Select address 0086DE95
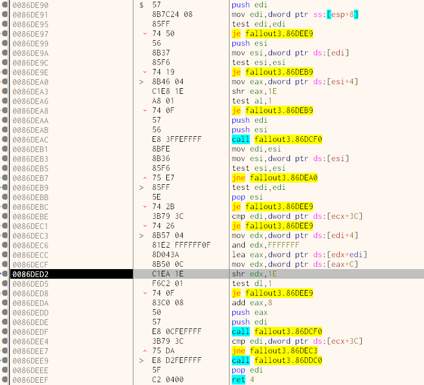 pos(31,24)
